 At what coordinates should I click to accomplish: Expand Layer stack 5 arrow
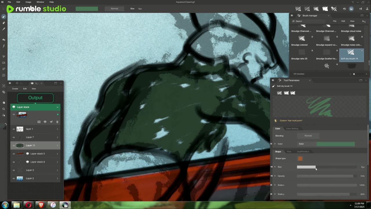click(57, 154)
